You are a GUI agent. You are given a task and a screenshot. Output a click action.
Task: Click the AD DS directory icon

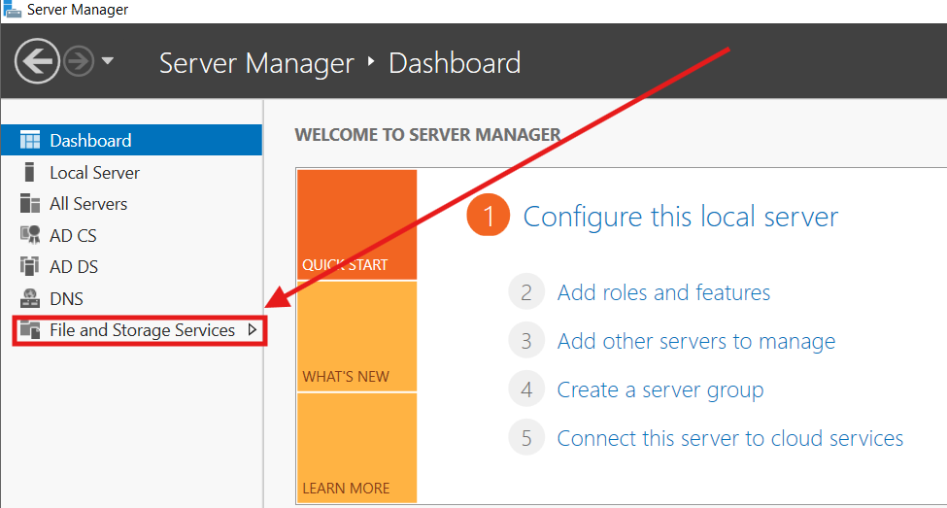point(29,266)
